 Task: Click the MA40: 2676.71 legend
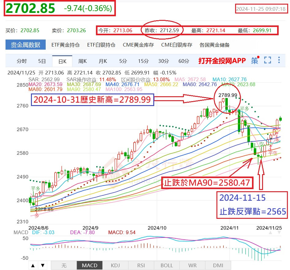tap(122, 84)
